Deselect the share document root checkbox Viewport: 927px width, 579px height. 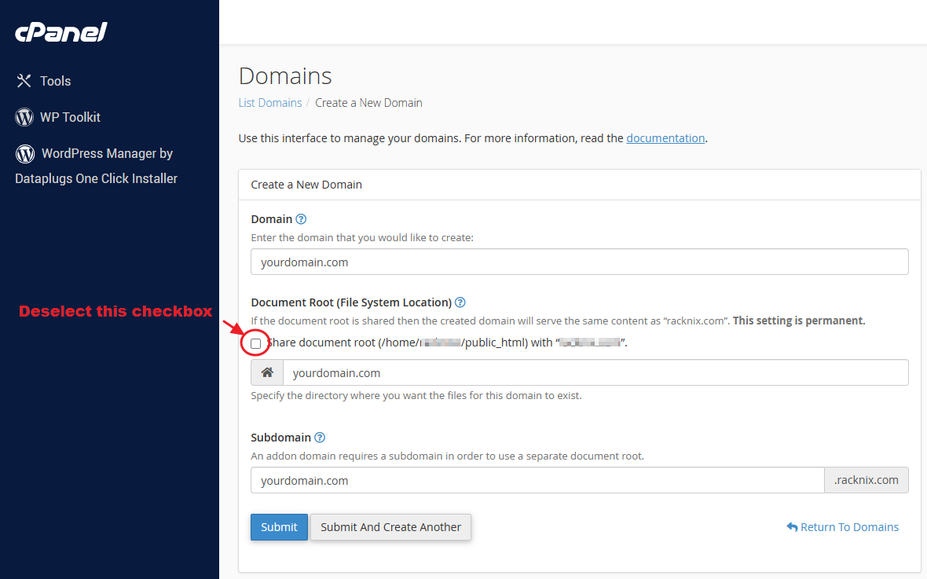[x=255, y=343]
